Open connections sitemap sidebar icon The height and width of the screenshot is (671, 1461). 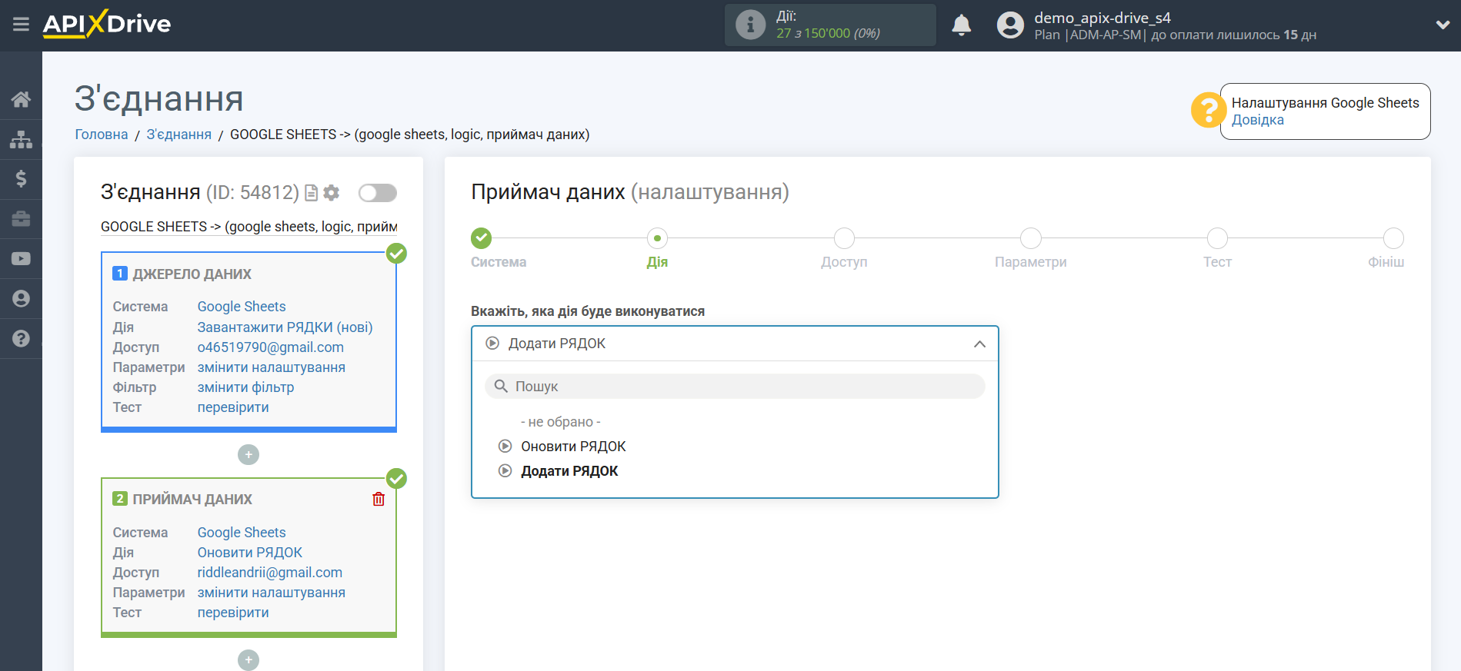[21, 139]
